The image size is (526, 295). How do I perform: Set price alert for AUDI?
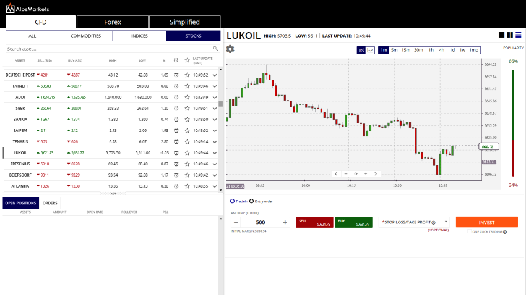coord(176,97)
